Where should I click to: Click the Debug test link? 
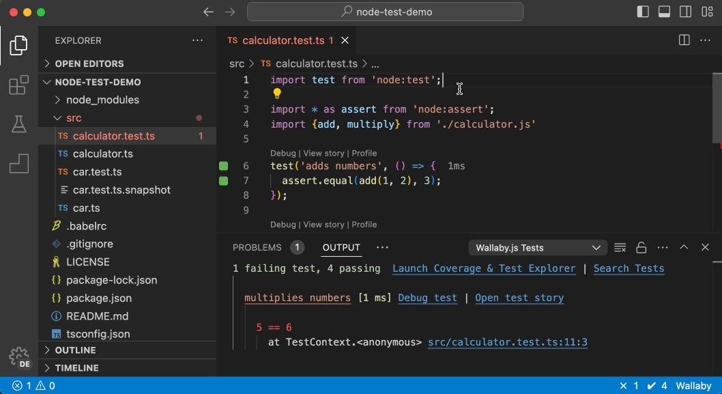pos(427,298)
